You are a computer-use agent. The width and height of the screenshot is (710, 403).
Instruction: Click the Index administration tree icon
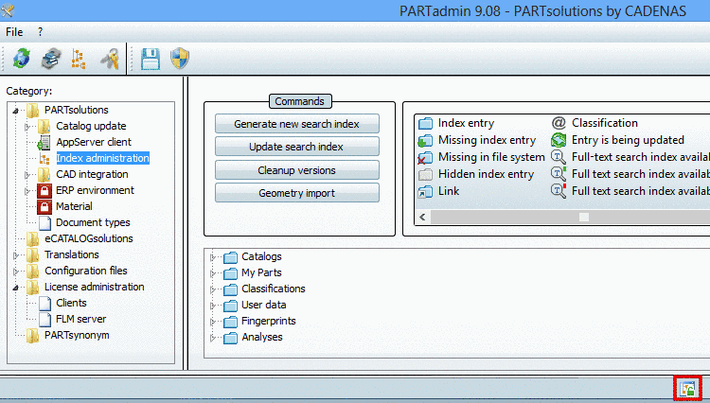[44, 158]
